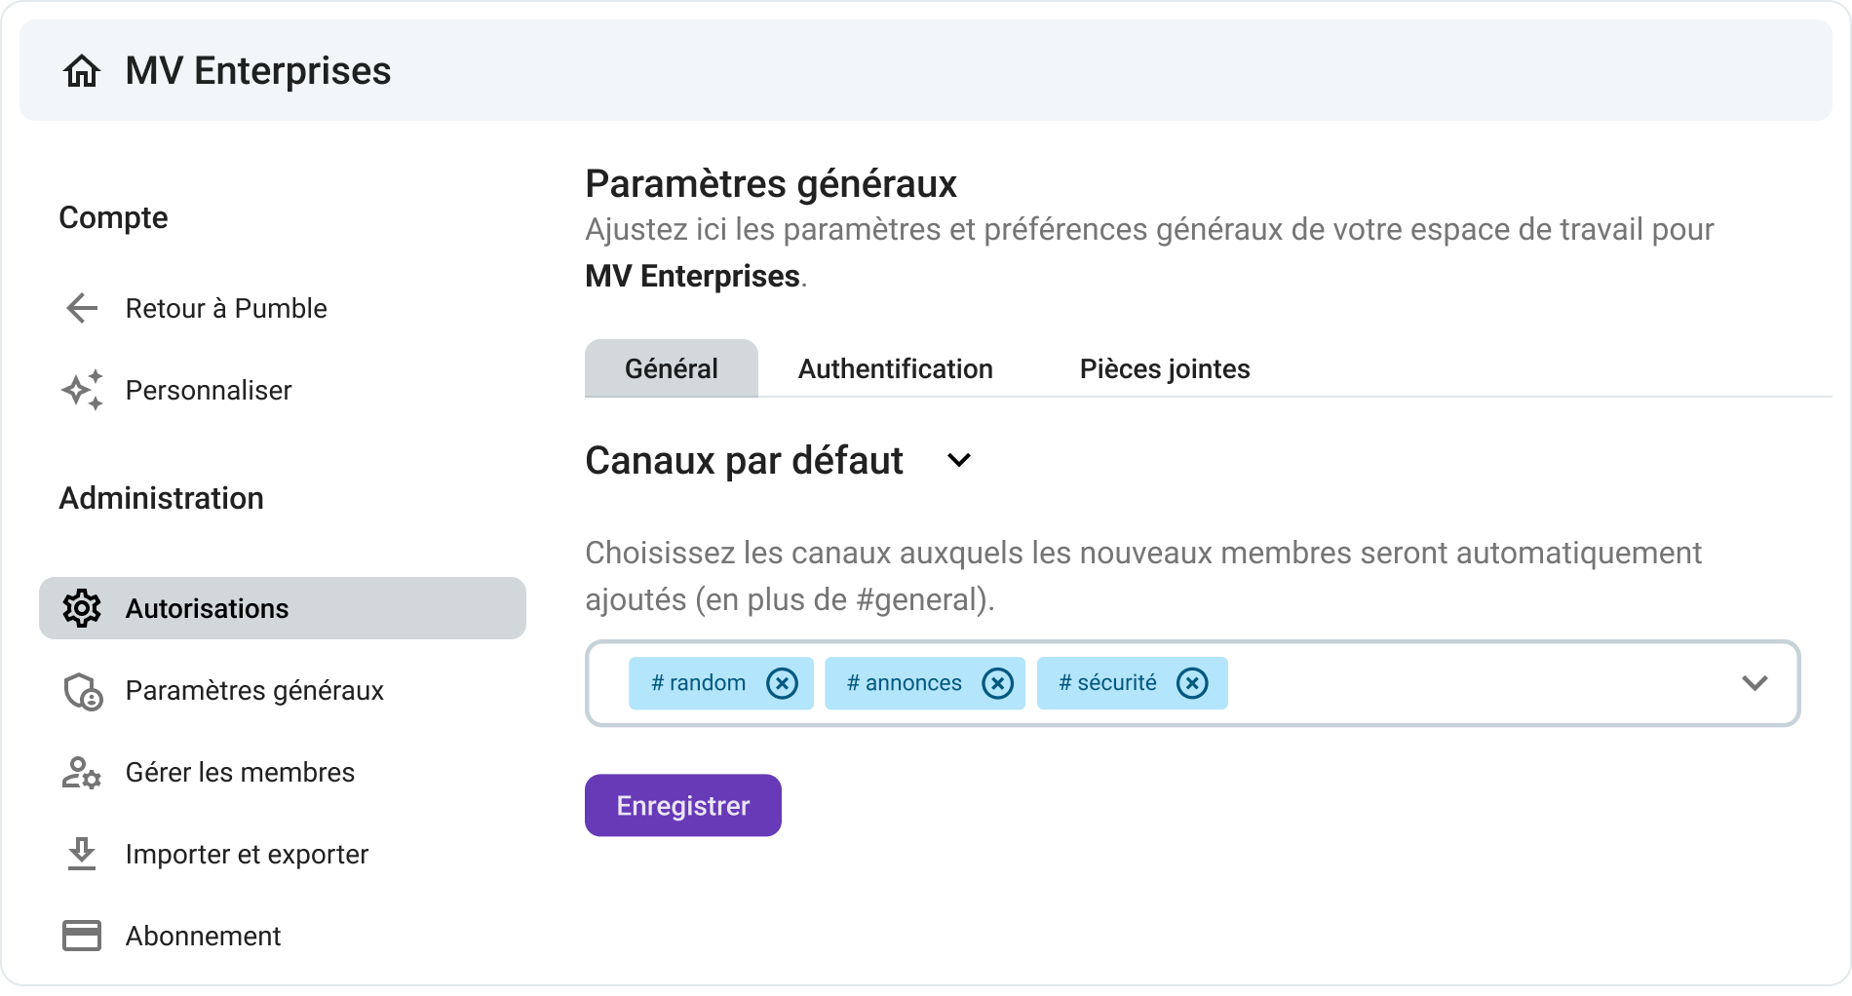Switch to the Authentification tab

click(894, 368)
